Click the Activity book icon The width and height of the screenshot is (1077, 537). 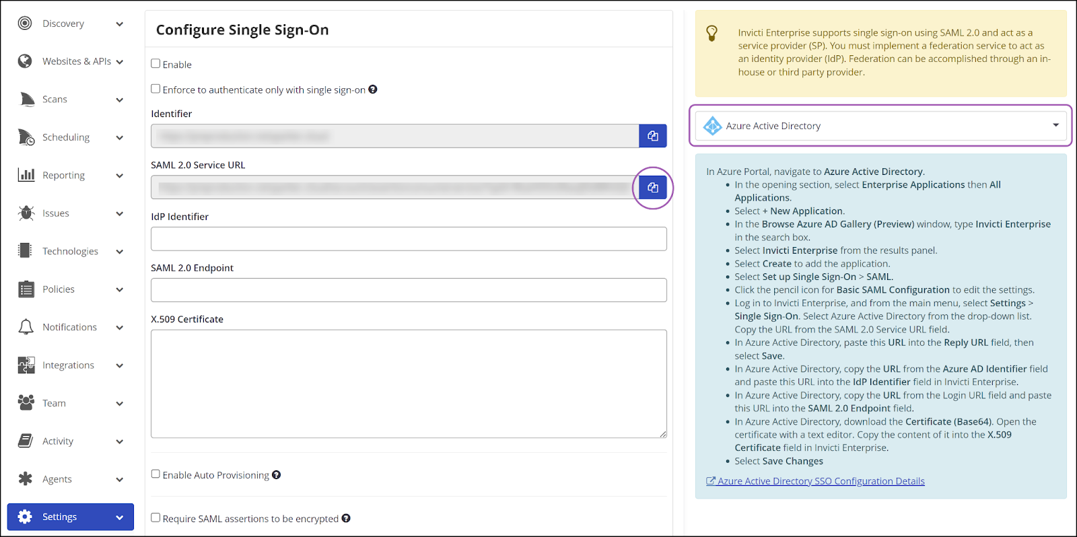tap(26, 441)
